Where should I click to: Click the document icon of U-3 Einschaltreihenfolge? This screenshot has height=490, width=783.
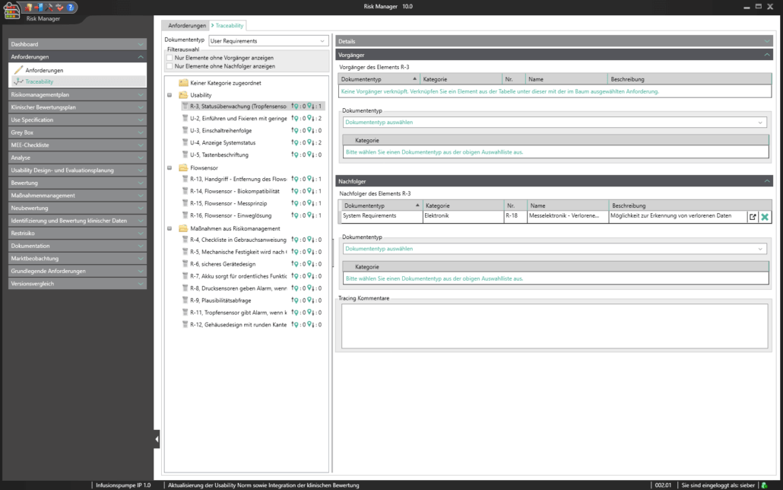[x=185, y=131]
